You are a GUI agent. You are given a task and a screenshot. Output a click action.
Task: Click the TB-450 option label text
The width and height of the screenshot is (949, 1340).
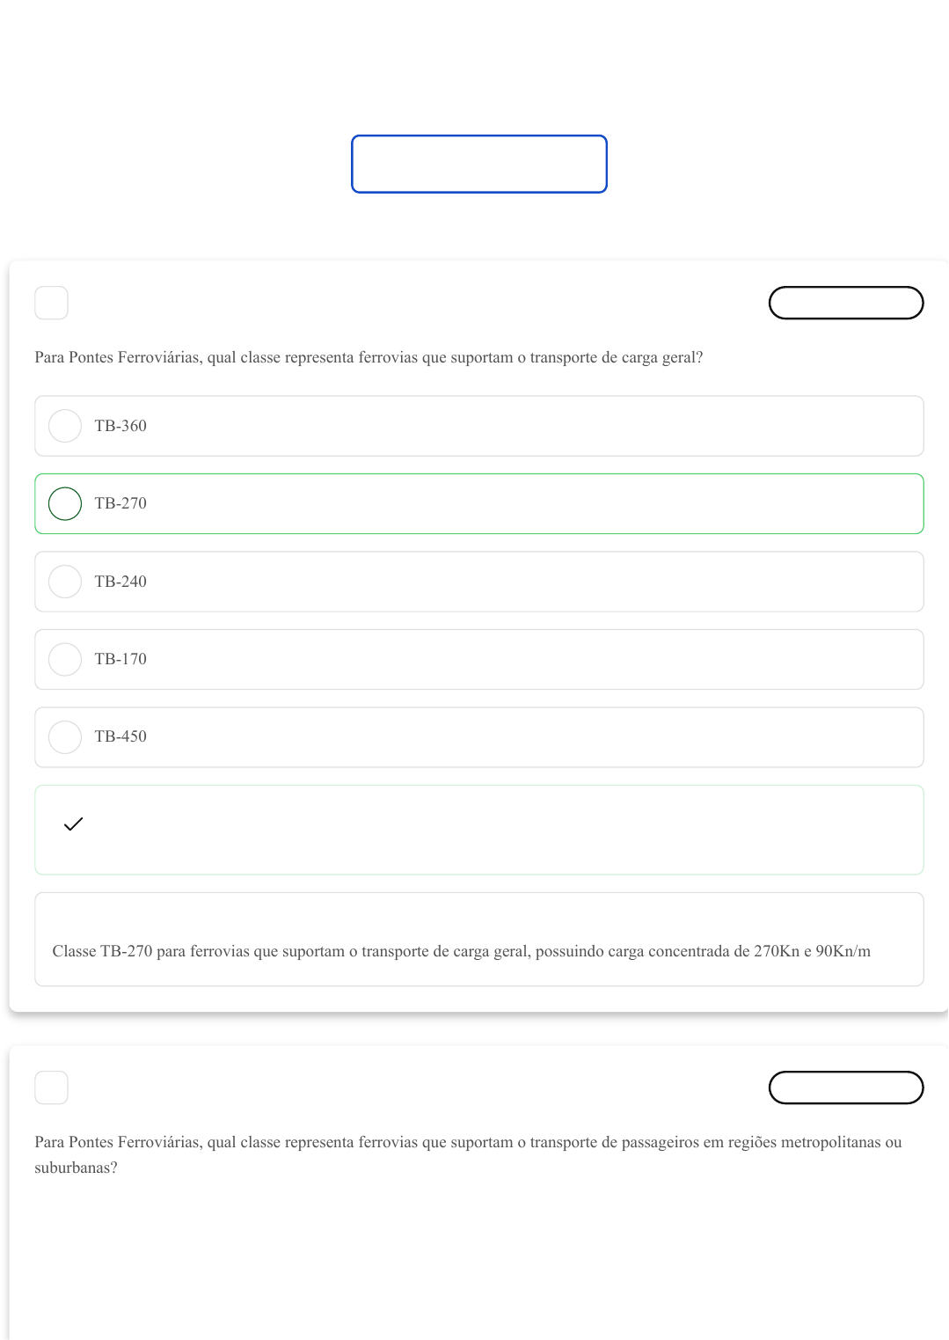click(x=120, y=736)
